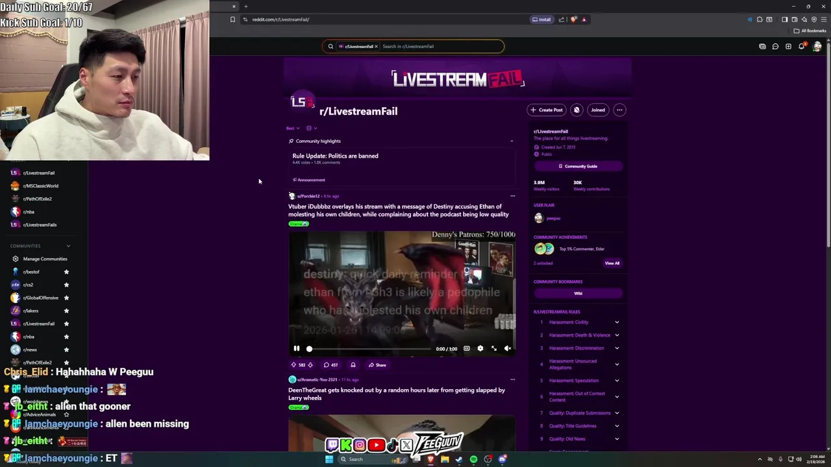The height and width of the screenshot is (467, 831).
Task: Open Reddit advertise icon in header
Action: [762, 47]
